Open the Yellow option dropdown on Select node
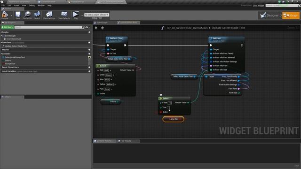Viewport: 301px width, 169px height. (115, 84)
